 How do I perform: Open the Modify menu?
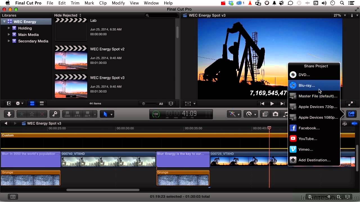118,3
